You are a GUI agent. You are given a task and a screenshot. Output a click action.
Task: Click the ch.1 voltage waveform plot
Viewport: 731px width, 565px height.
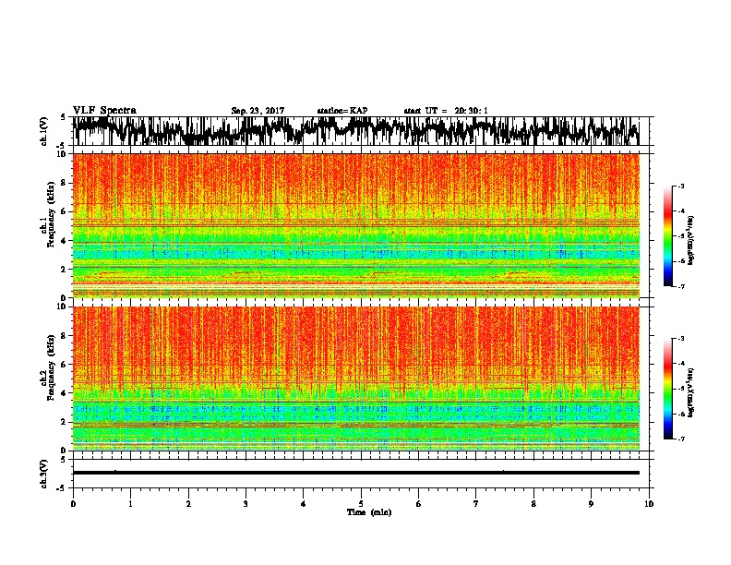355,131
